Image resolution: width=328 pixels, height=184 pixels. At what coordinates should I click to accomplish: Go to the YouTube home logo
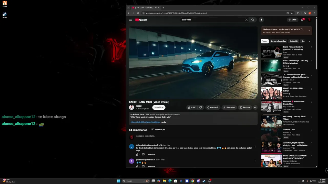point(141,20)
